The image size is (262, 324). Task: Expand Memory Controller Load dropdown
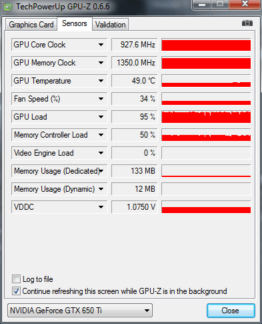click(101, 135)
